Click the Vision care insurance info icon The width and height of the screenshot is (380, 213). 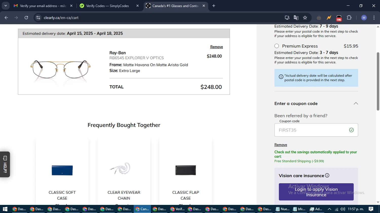(327, 175)
